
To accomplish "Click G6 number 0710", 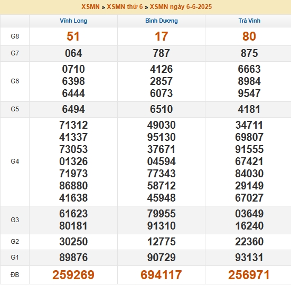I will (73, 69).
